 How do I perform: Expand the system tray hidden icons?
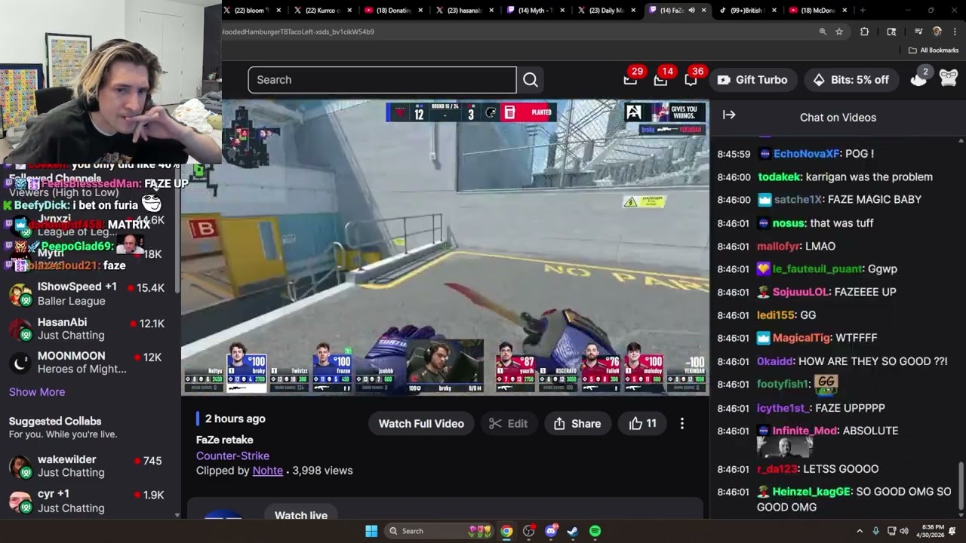click(859, 531)
